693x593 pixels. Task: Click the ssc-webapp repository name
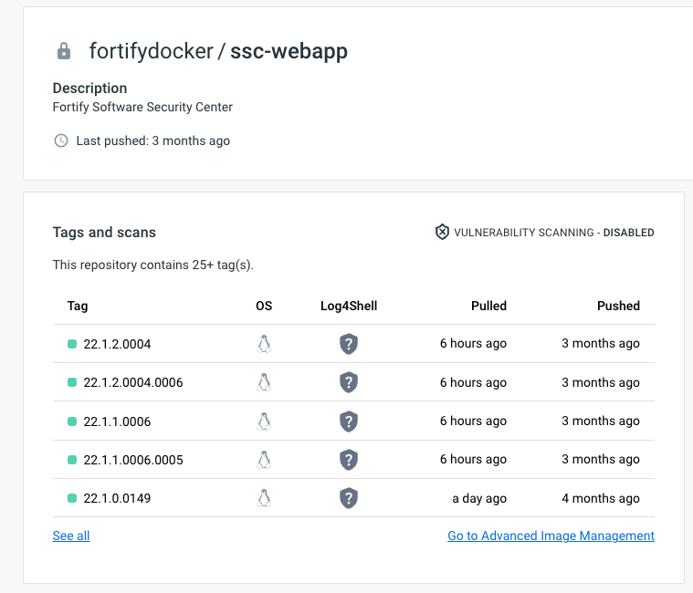tap(289, 51)
